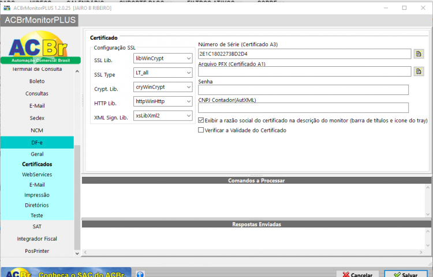This screenshot has height=277, width=433.
Task: Open the Diretórios sub-item under DF-e
Action: point(37,206)
